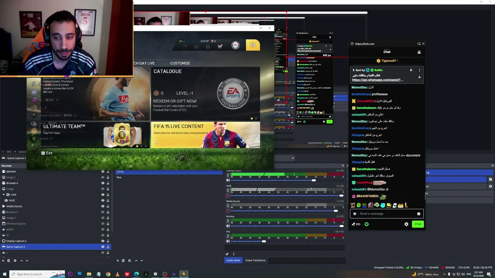Hide the CAM group source
The image size is (495, 278).
point(103,195)
